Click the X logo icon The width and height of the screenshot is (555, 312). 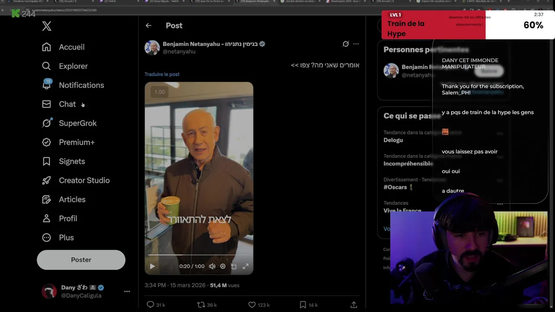click(47, 26)
